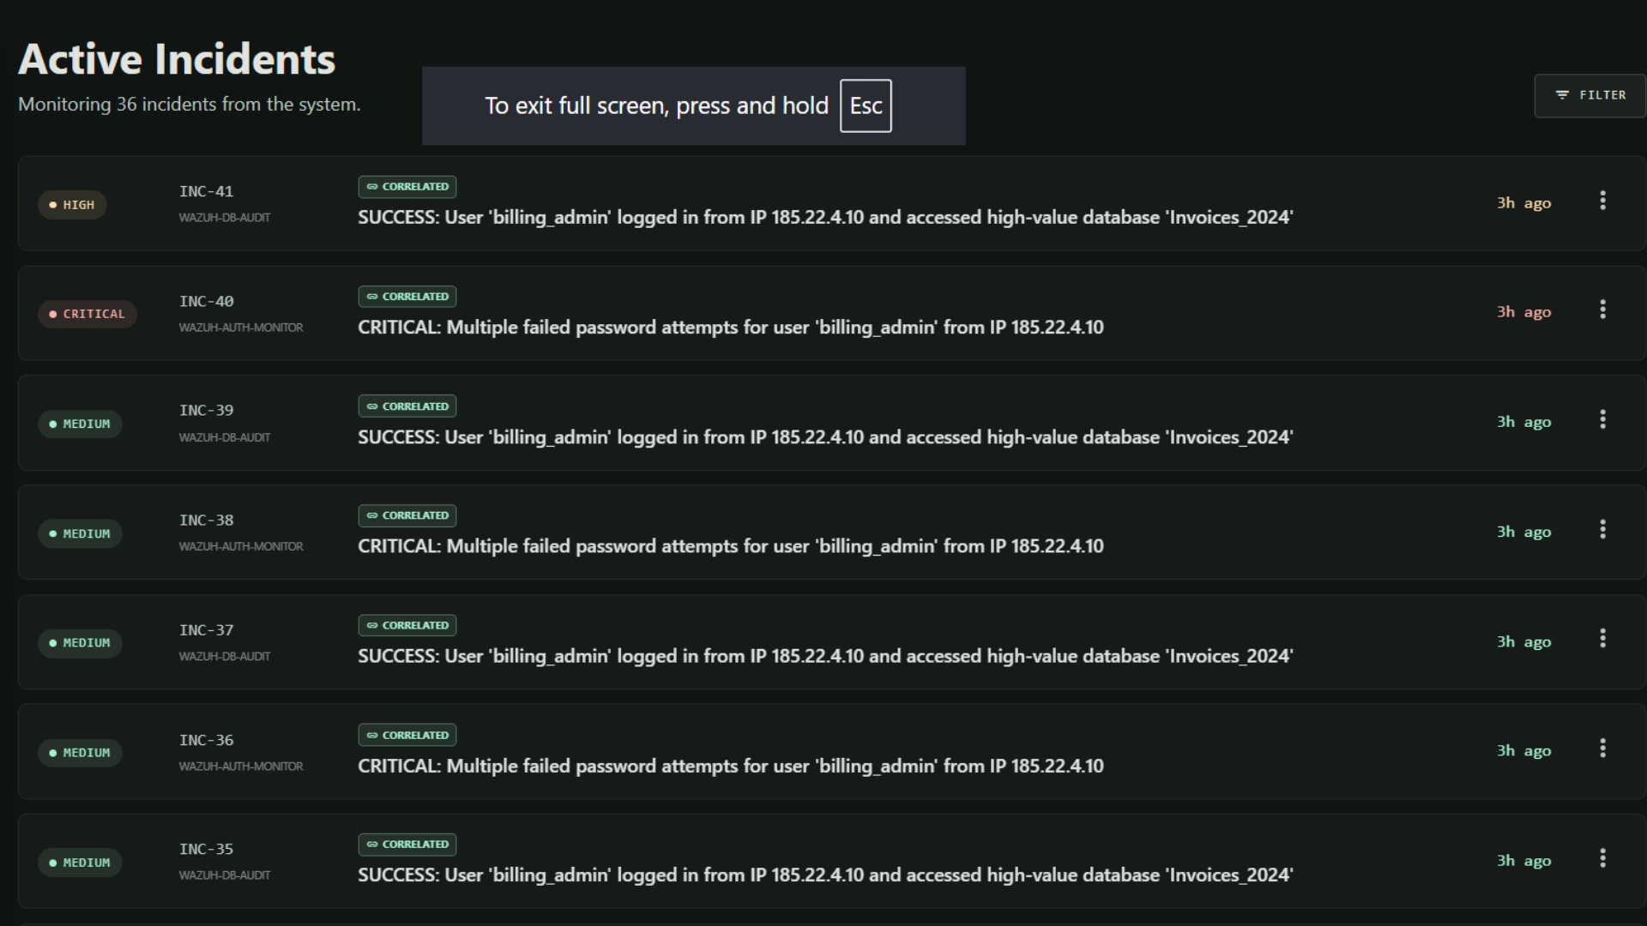Click the Filter button

[x=1590, y=95]
